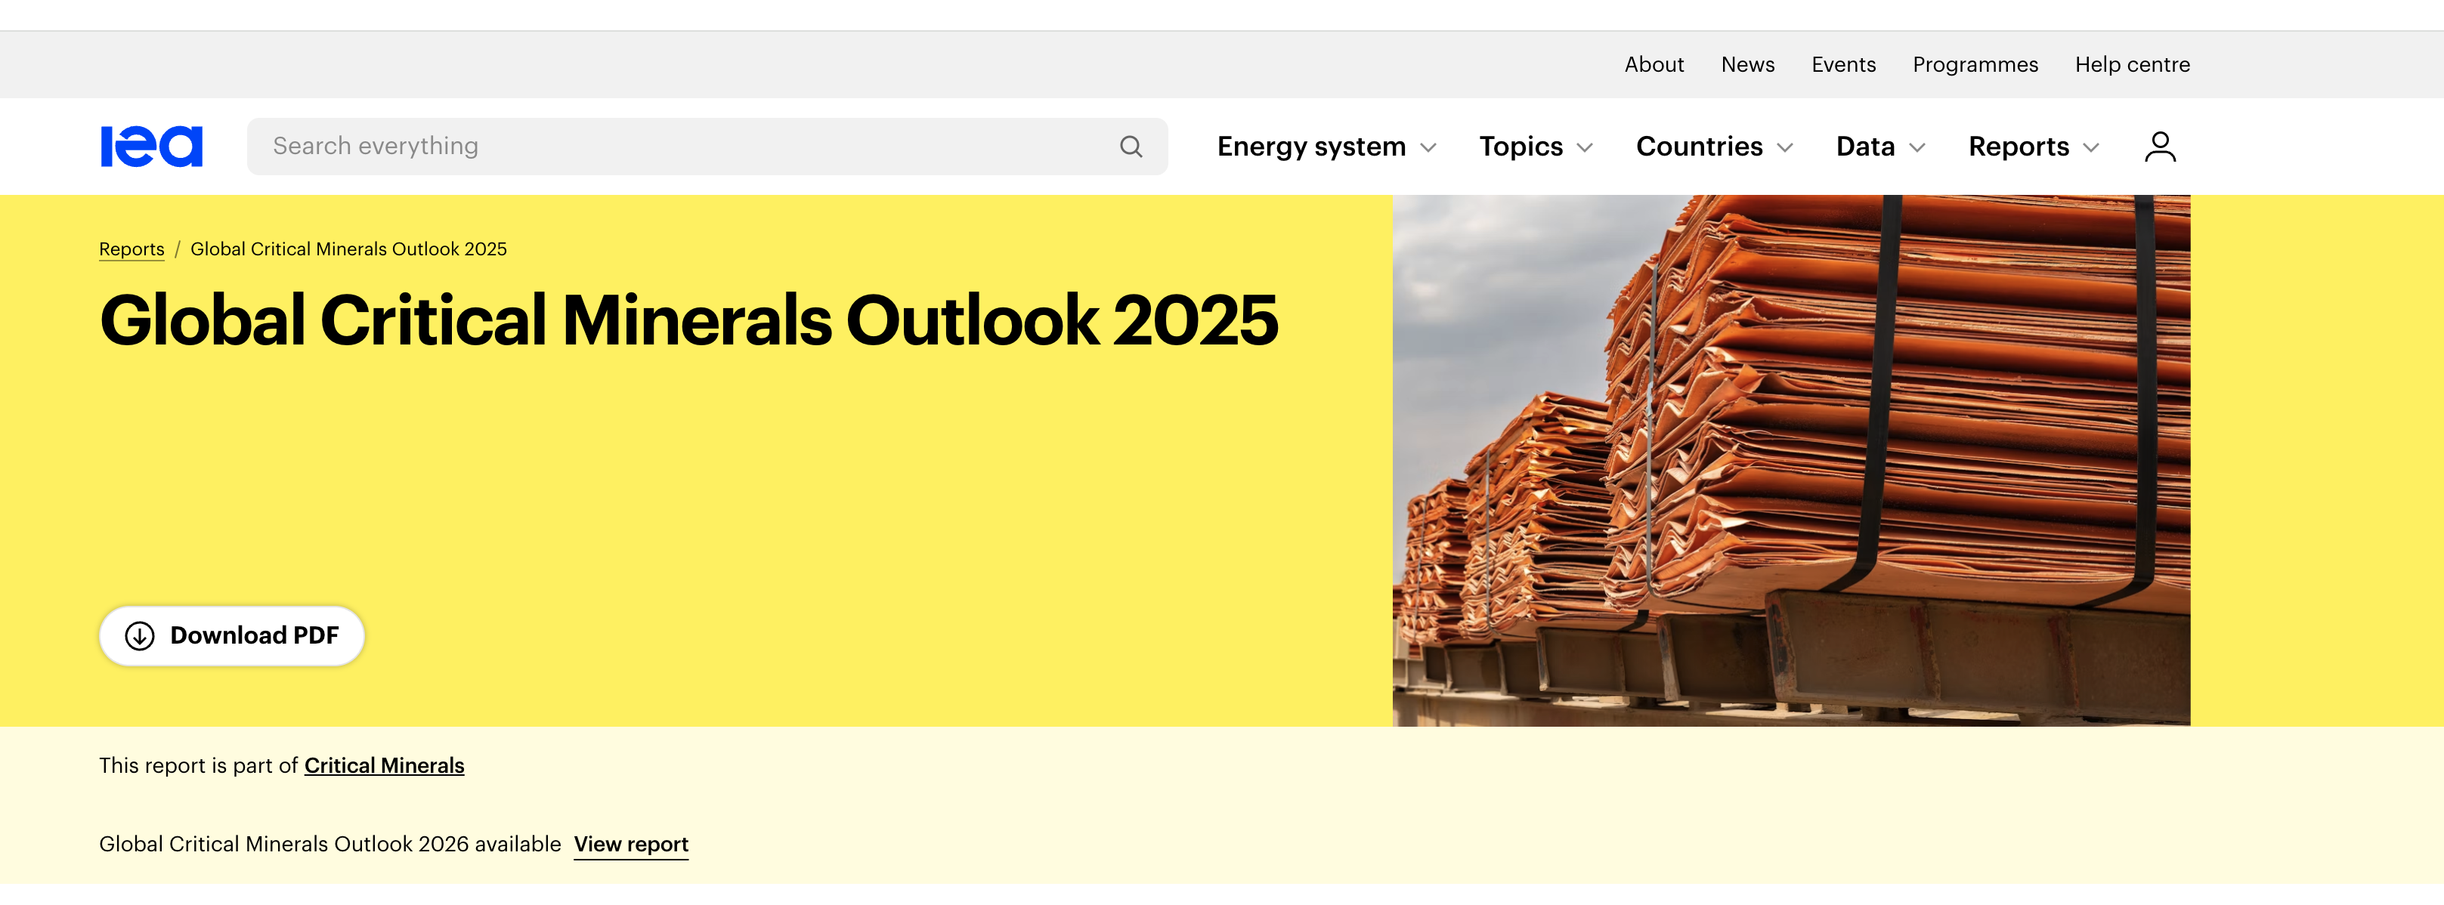Open the About page
This screenshot has width=2444, height=905.
[x=1654, y=64]
